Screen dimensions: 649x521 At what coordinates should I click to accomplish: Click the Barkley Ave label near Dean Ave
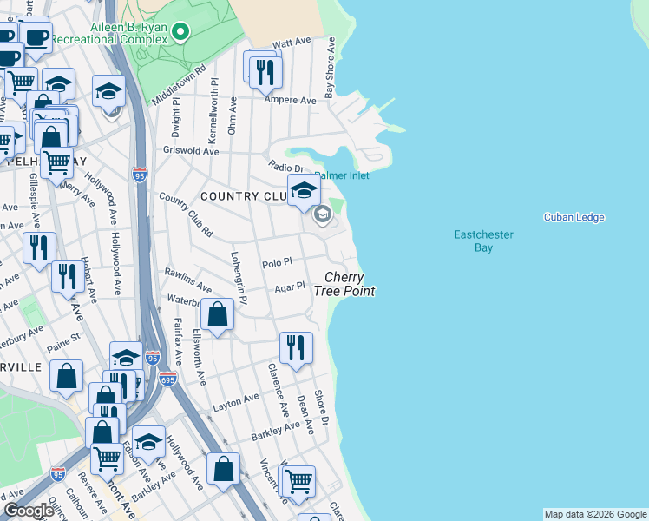275,432
